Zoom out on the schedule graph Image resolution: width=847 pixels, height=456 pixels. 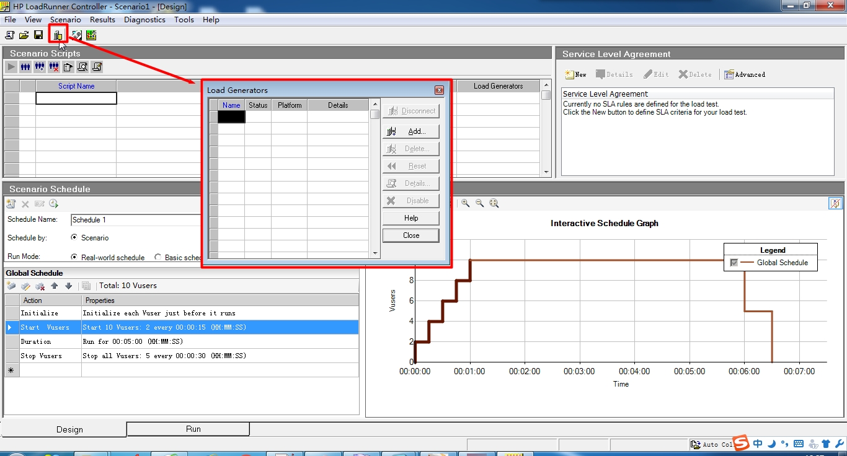pyautogui.click(x=479, y=203)
